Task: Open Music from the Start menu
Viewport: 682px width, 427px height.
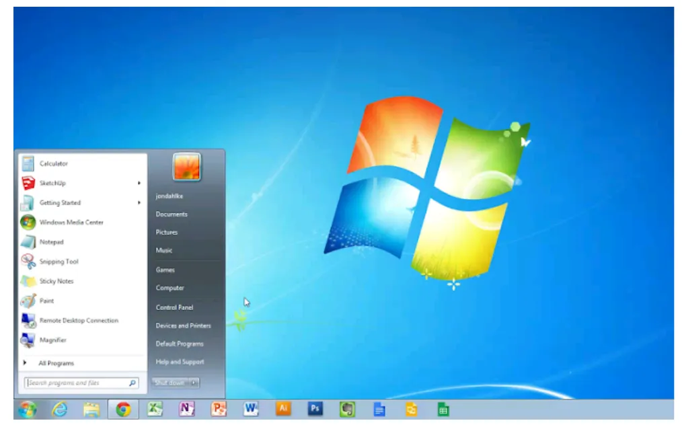Action: [x=164, y=250]
